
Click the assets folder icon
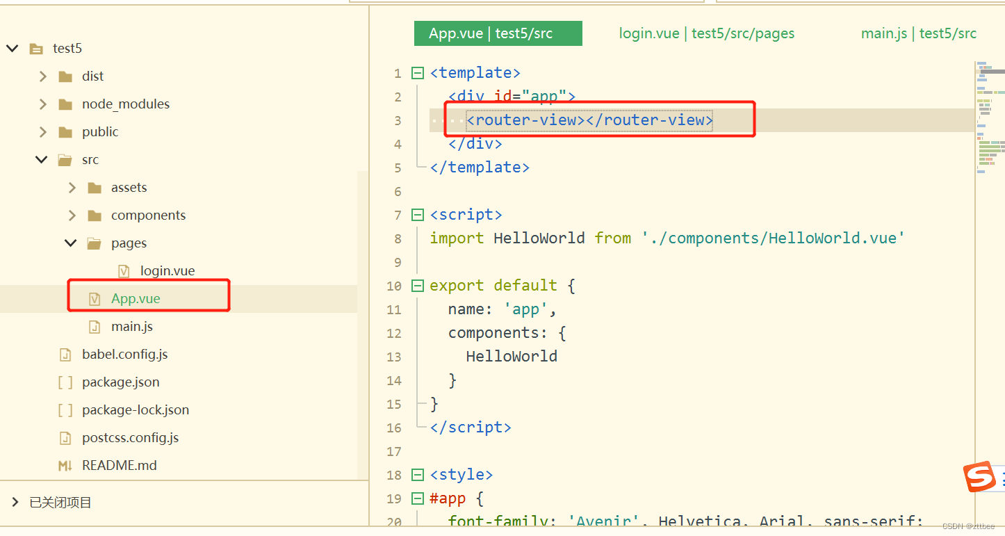tap(95, 188)
